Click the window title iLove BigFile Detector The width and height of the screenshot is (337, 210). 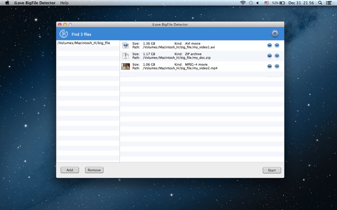pyautogui.click(x=170, y=24)
